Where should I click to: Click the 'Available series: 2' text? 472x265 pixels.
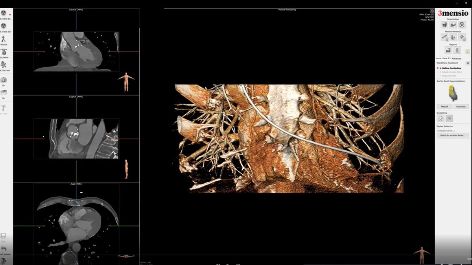pos(445,131)
